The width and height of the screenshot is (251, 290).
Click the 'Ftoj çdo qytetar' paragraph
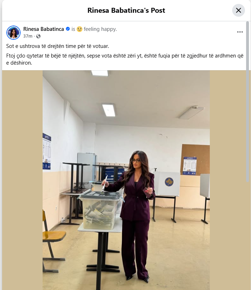point(125,59)
